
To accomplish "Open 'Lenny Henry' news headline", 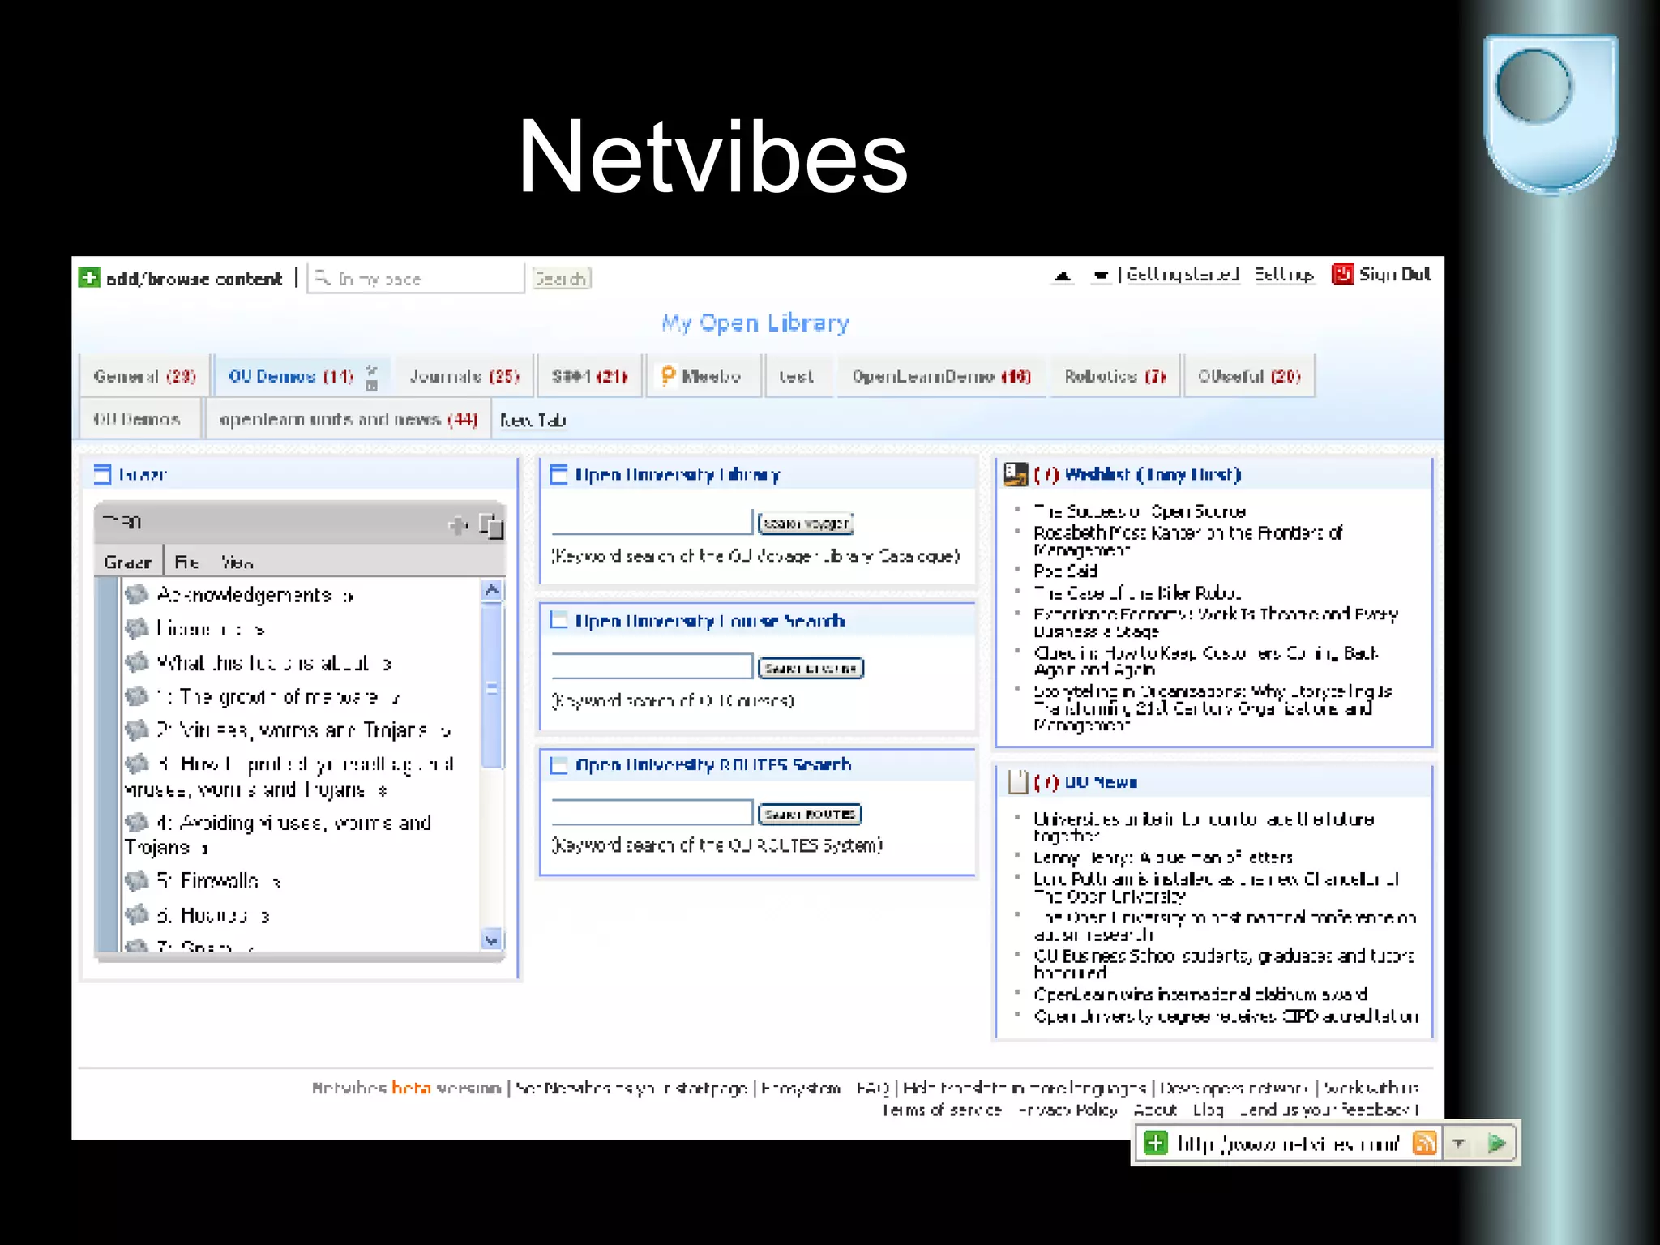I will pyautogui.click(x=1163, y=857).
